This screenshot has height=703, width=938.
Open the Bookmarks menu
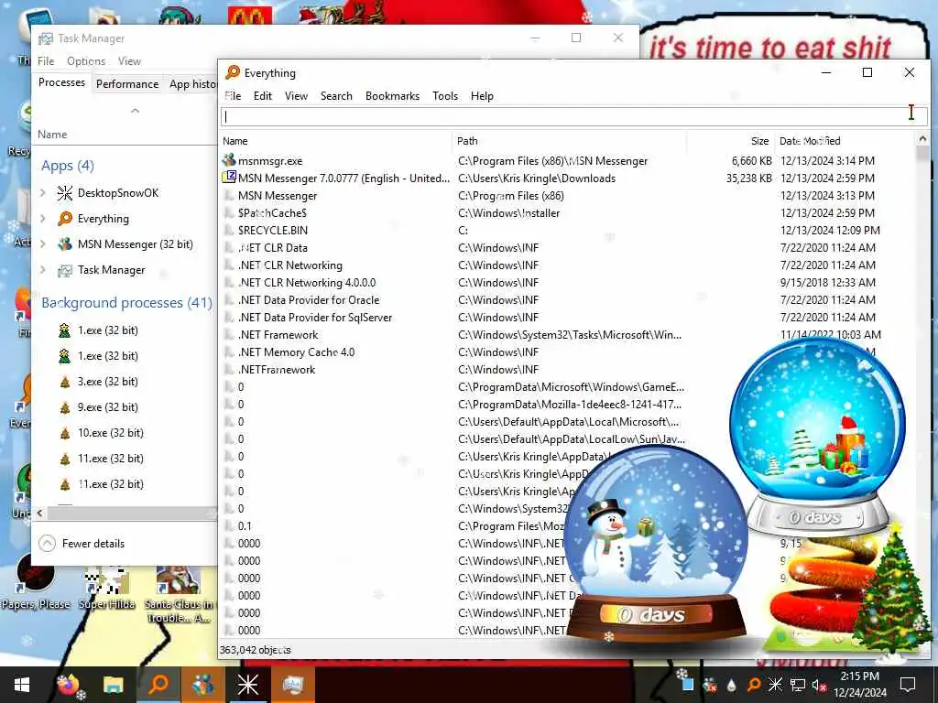[x=392, y=95]
